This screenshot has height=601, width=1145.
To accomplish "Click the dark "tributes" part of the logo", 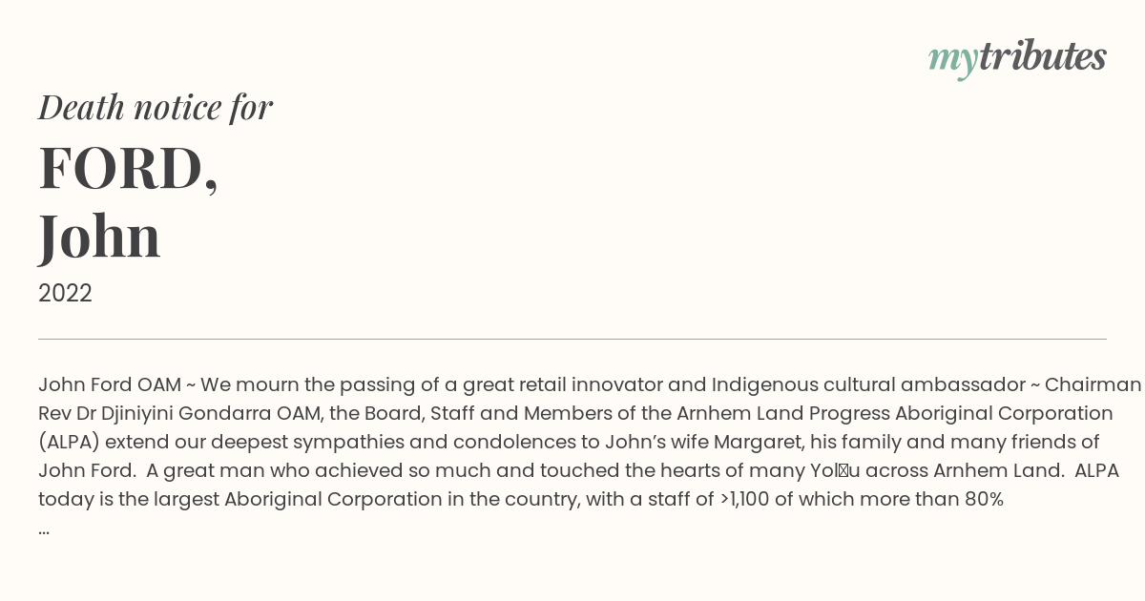I will 1043,56.
